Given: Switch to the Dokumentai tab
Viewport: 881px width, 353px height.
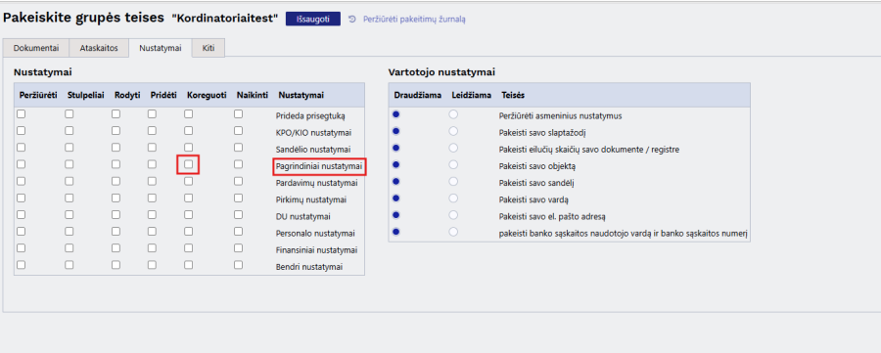Looking at the screenshot, I should [x=36, y=48].
